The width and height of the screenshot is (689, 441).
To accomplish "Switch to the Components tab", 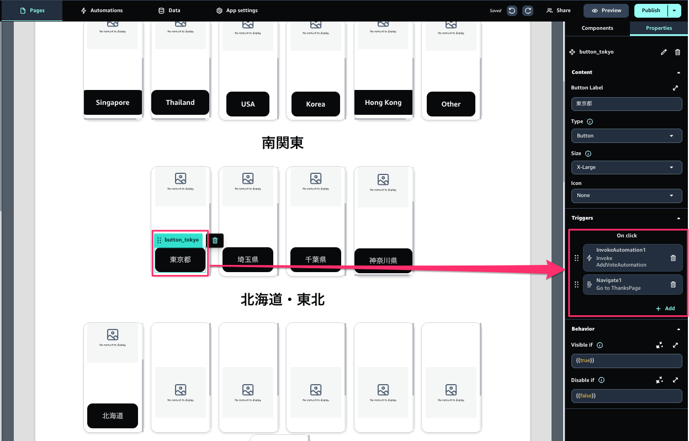I will pyautogui.click(x=597, y=28).
